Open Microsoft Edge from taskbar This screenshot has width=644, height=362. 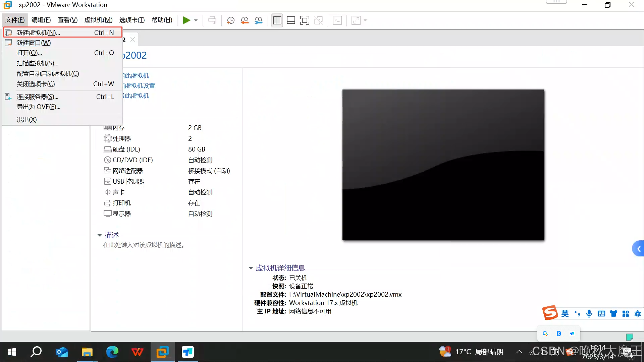[112, 352]
